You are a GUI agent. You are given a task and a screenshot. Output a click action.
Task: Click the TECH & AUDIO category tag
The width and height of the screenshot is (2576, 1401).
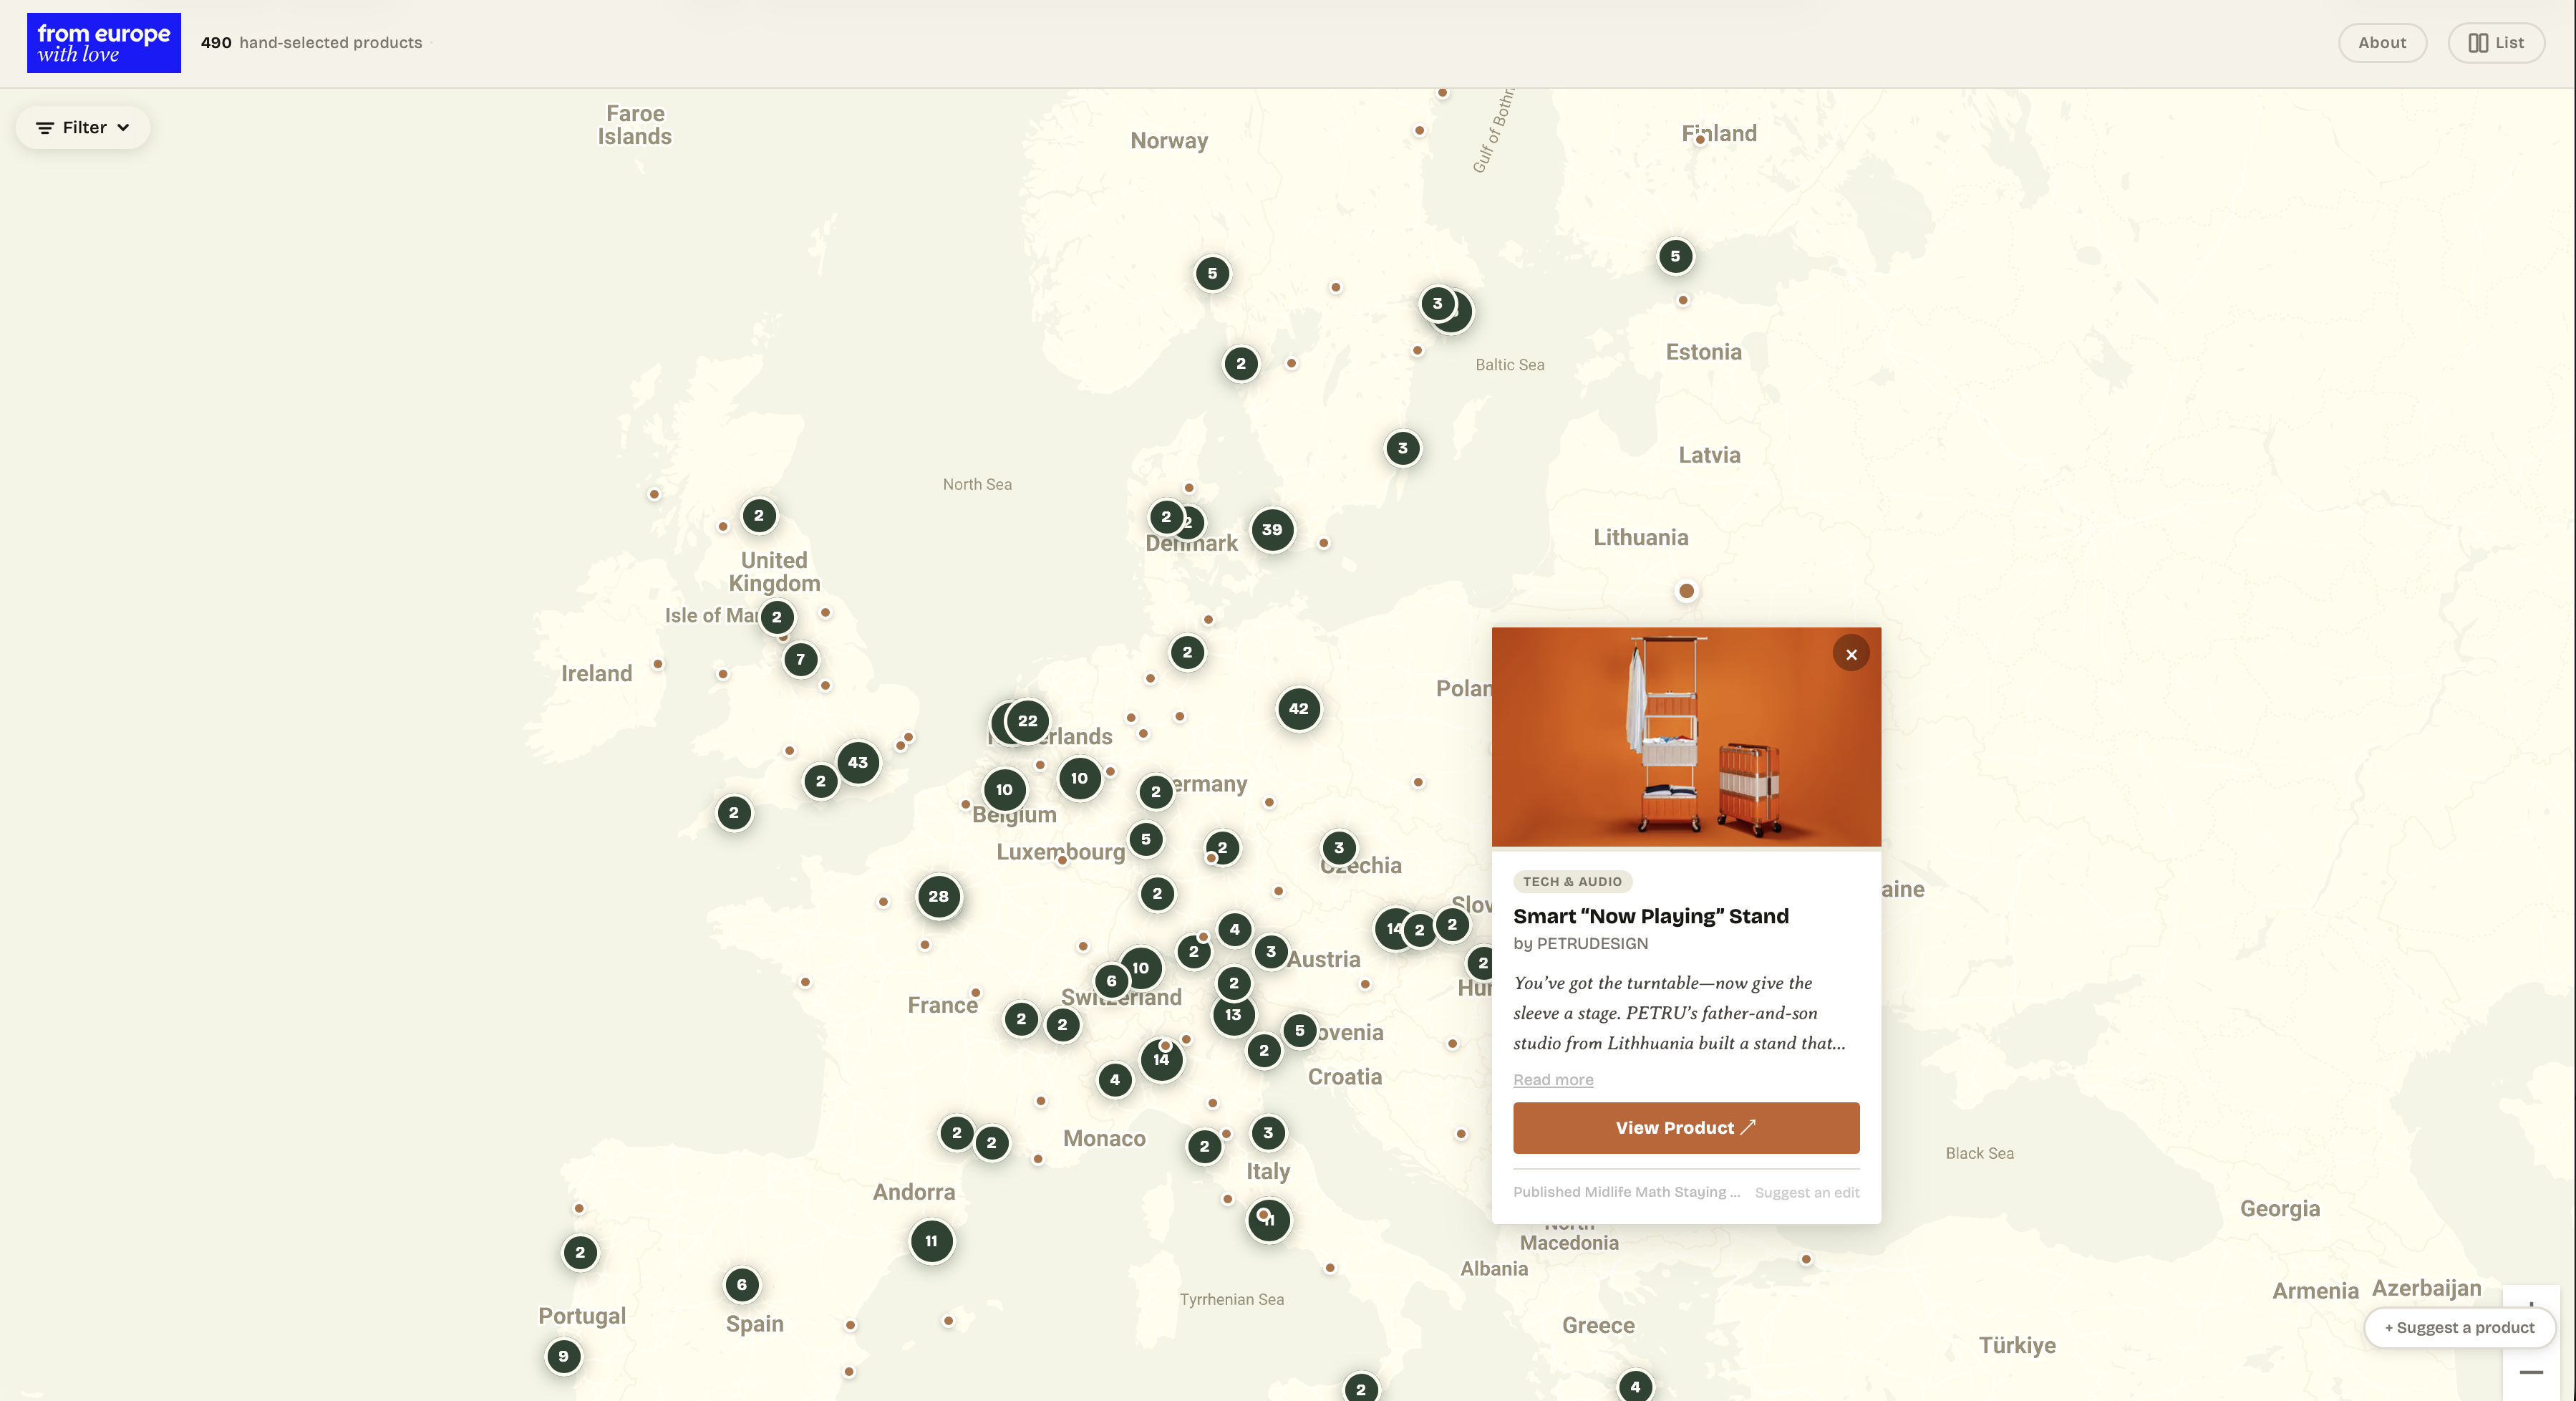click(1572, 882)
